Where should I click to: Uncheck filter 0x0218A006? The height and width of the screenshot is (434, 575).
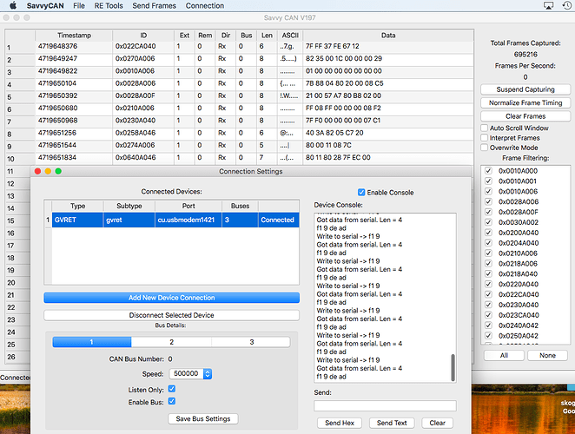pyautogui.click(x=488, y=264)
